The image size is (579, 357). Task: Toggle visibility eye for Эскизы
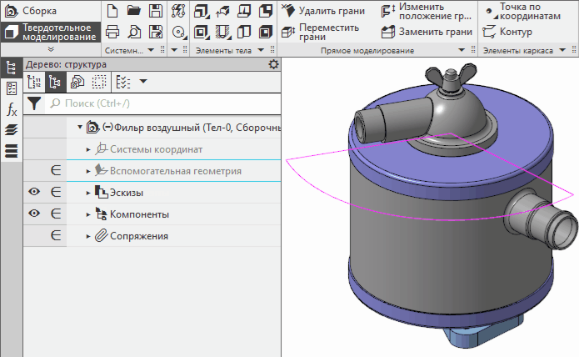coord(34,193)
